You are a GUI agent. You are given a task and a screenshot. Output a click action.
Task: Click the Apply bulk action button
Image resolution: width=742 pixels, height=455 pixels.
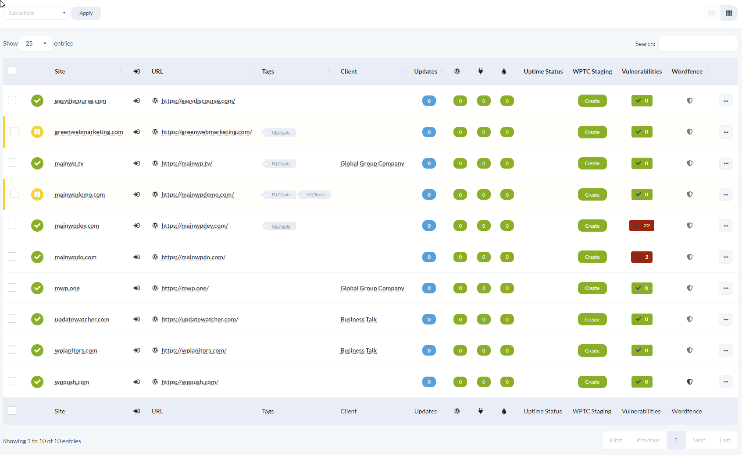pos(86,13)
